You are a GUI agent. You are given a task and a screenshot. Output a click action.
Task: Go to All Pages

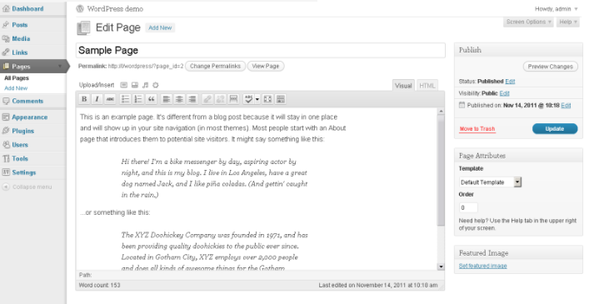pos(17,78)
